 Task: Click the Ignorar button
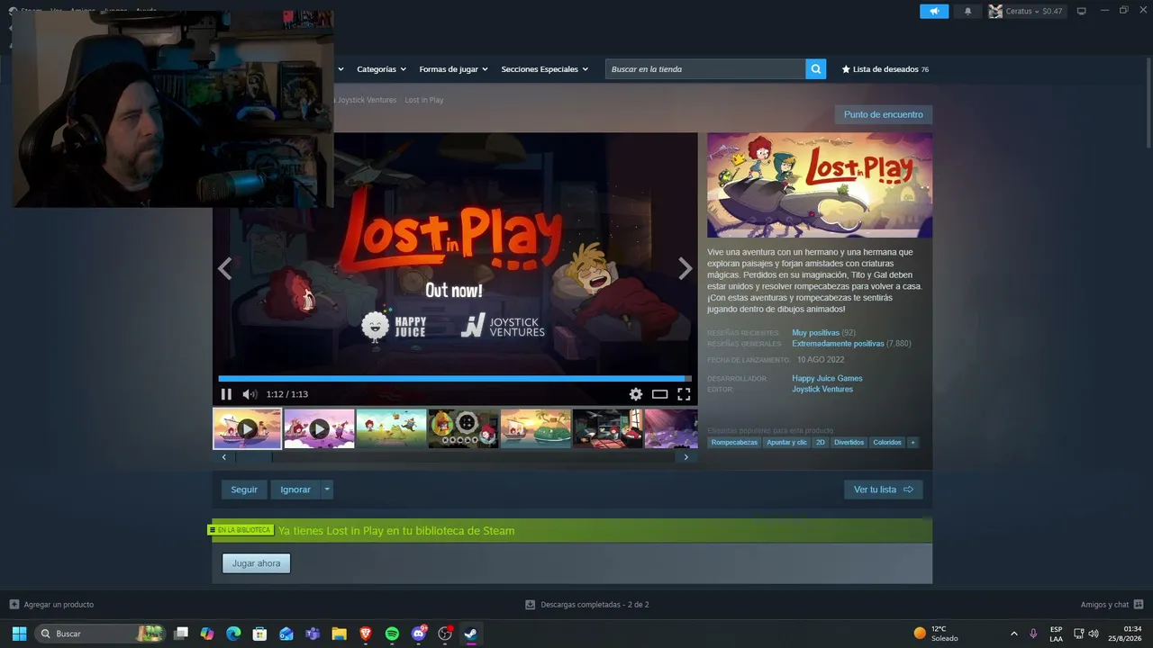pyautogui.click(x=295, y=490)
